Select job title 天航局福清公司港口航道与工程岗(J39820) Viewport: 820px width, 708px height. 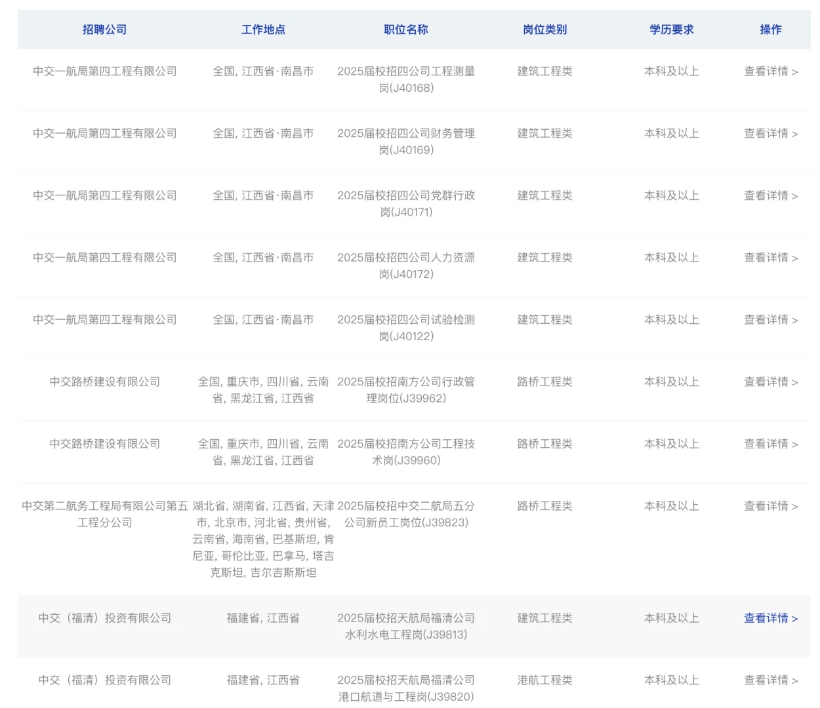pos(406,688)
